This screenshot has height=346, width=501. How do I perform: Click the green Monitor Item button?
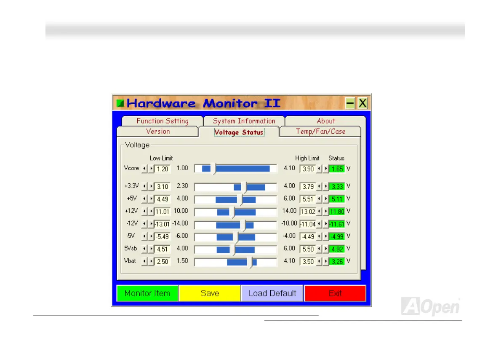[147, 293]
